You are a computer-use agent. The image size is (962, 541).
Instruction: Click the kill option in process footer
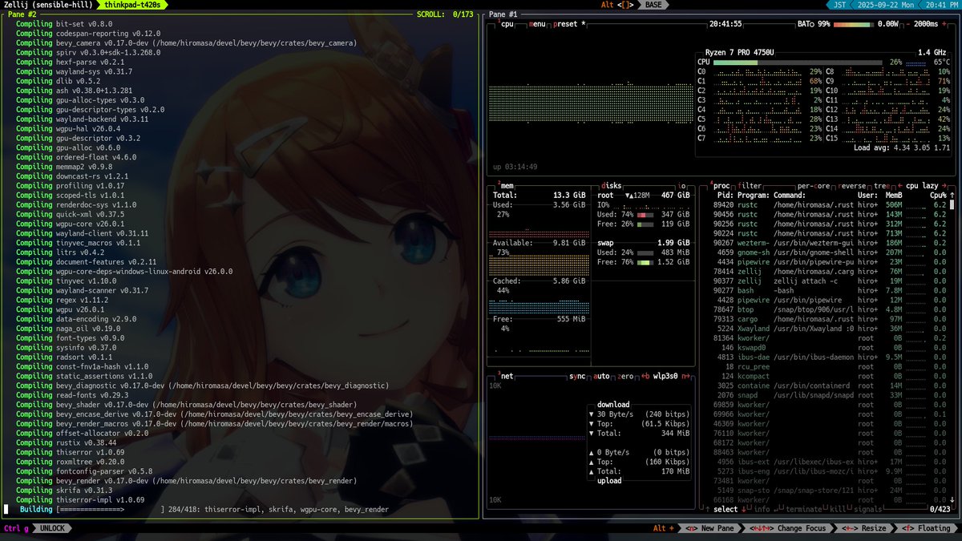pos(836,510)
